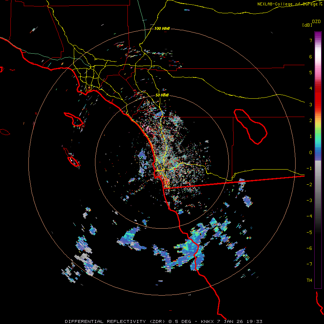Click the '-1' value on the color scale

pos(309,168)
